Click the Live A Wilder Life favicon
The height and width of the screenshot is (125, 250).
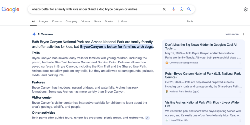coord(167,120)
